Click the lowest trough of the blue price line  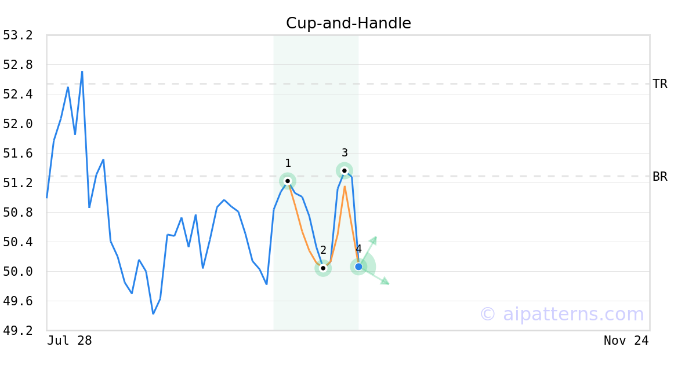153,313
